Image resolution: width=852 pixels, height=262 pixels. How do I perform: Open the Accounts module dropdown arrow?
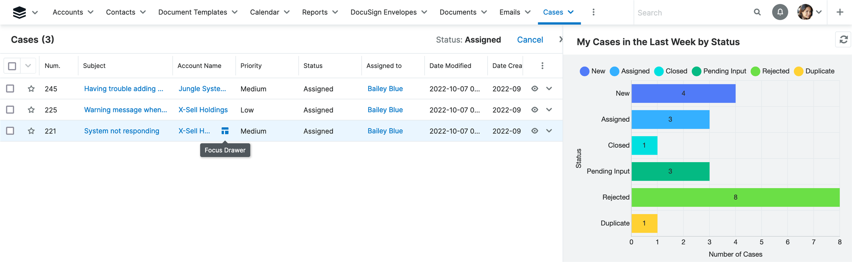point(91,12)
